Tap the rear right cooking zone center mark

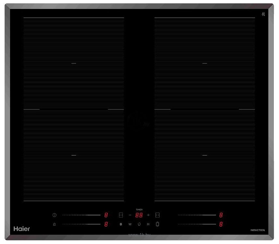[x=205, y=63]
